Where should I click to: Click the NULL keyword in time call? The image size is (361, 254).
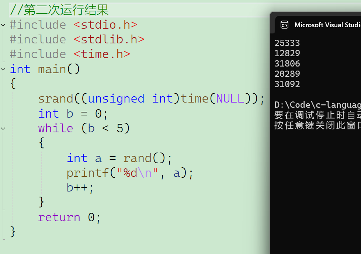pos(230,99)
